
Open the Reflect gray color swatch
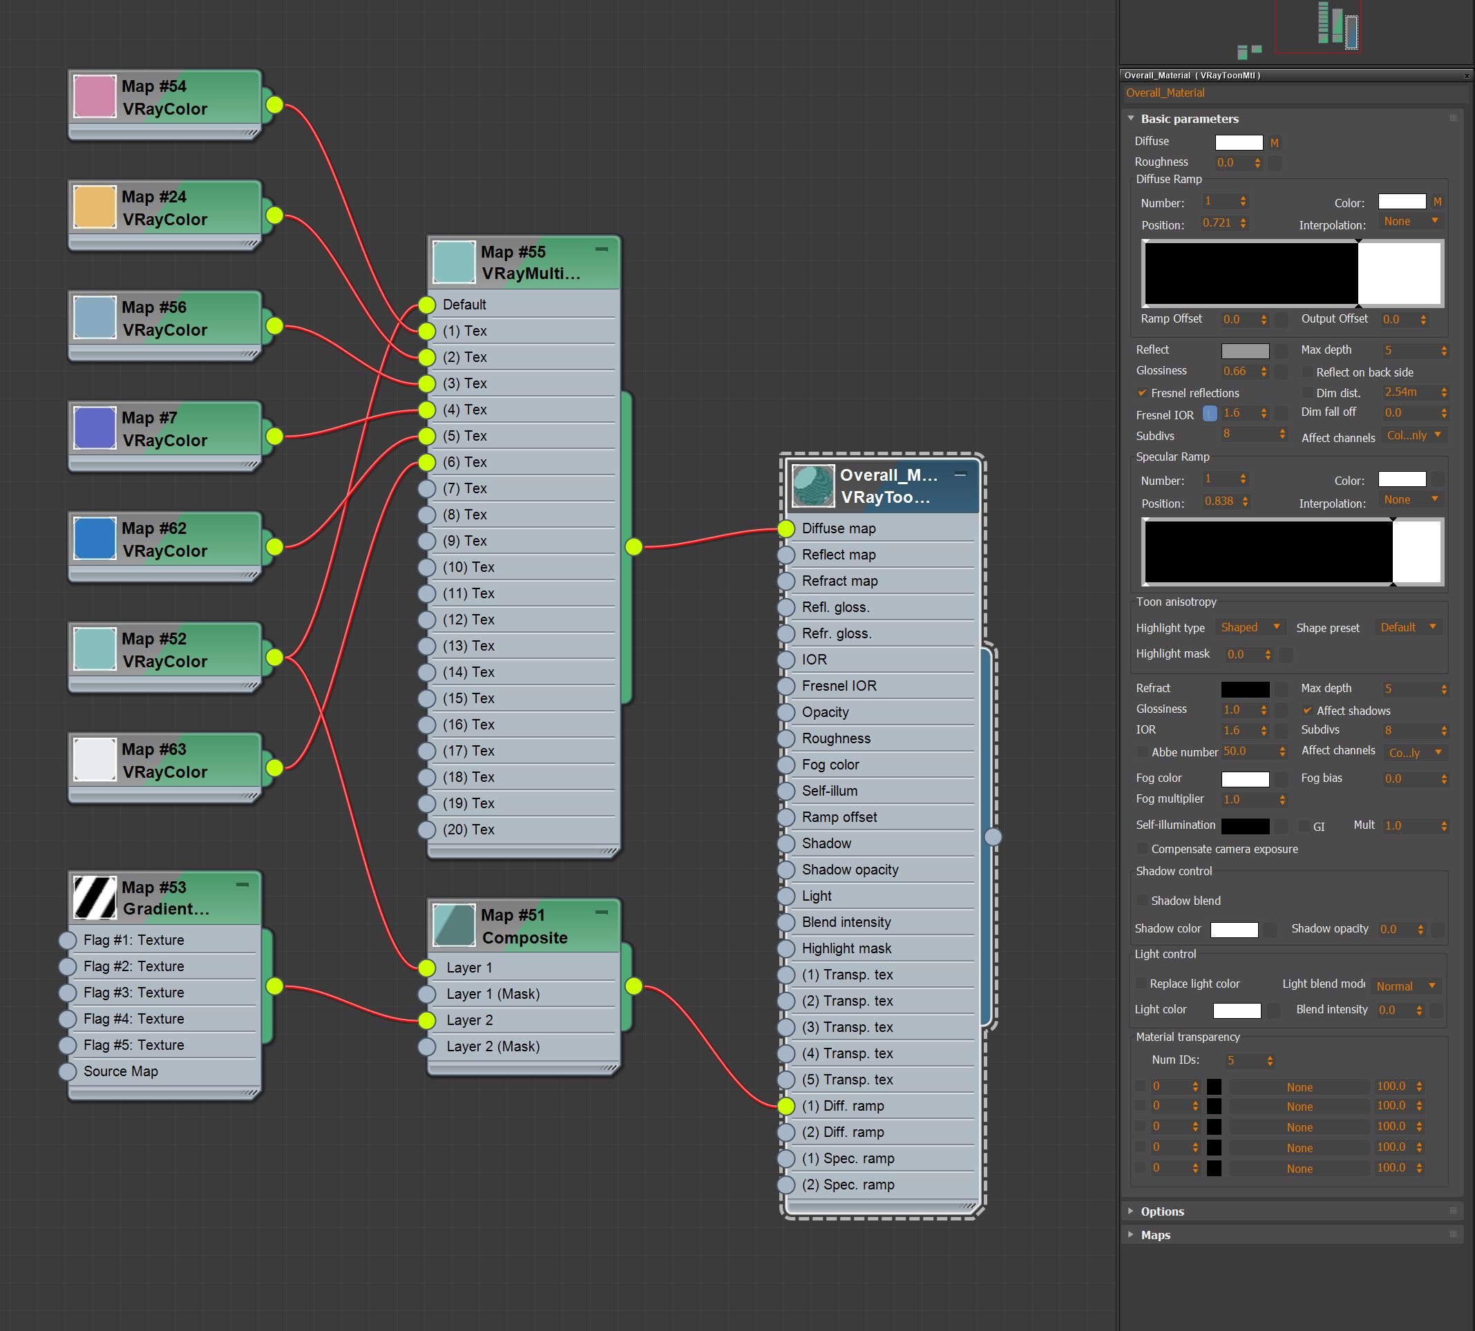click(x=1245, y=351)
